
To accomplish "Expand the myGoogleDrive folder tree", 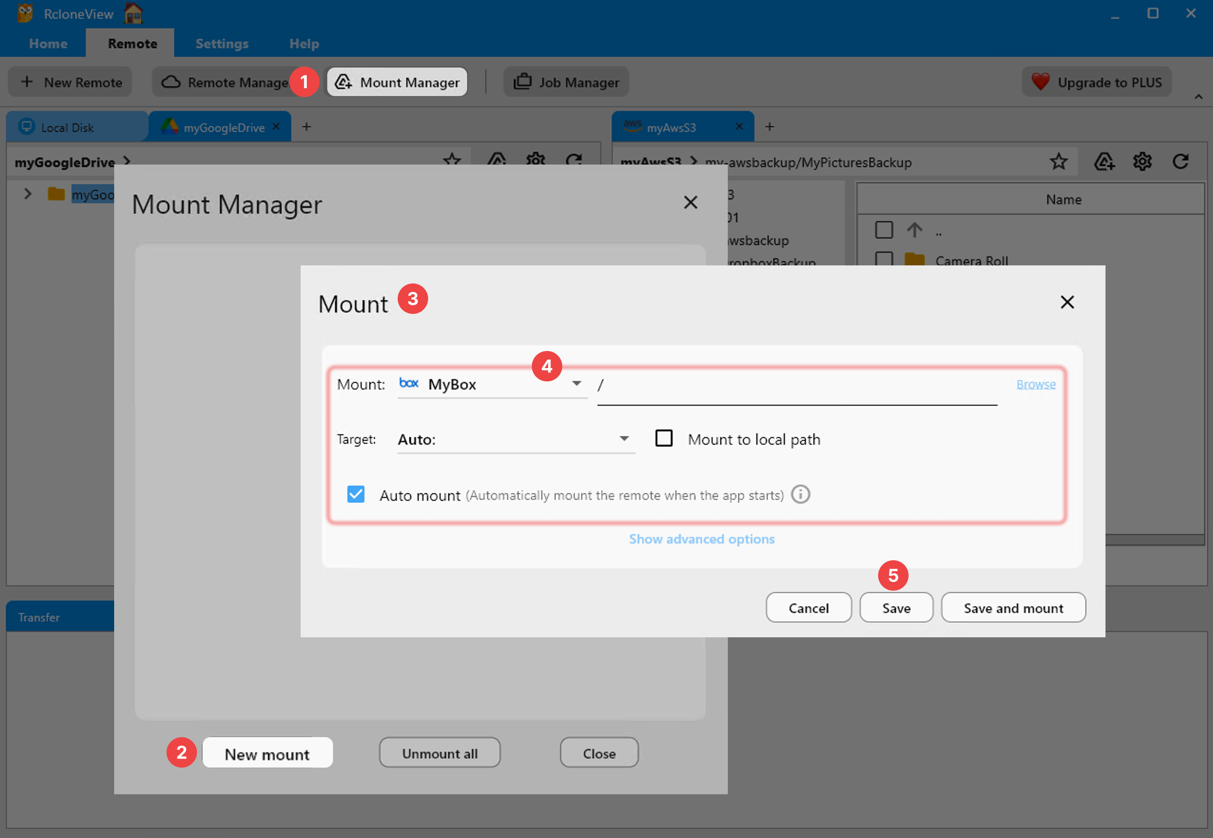I will [x=27, y=194].
